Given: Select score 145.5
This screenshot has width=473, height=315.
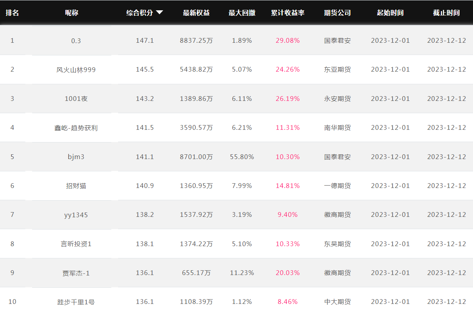Looking at the screenshot, I should pyautogui.click(x=145, y=69).
